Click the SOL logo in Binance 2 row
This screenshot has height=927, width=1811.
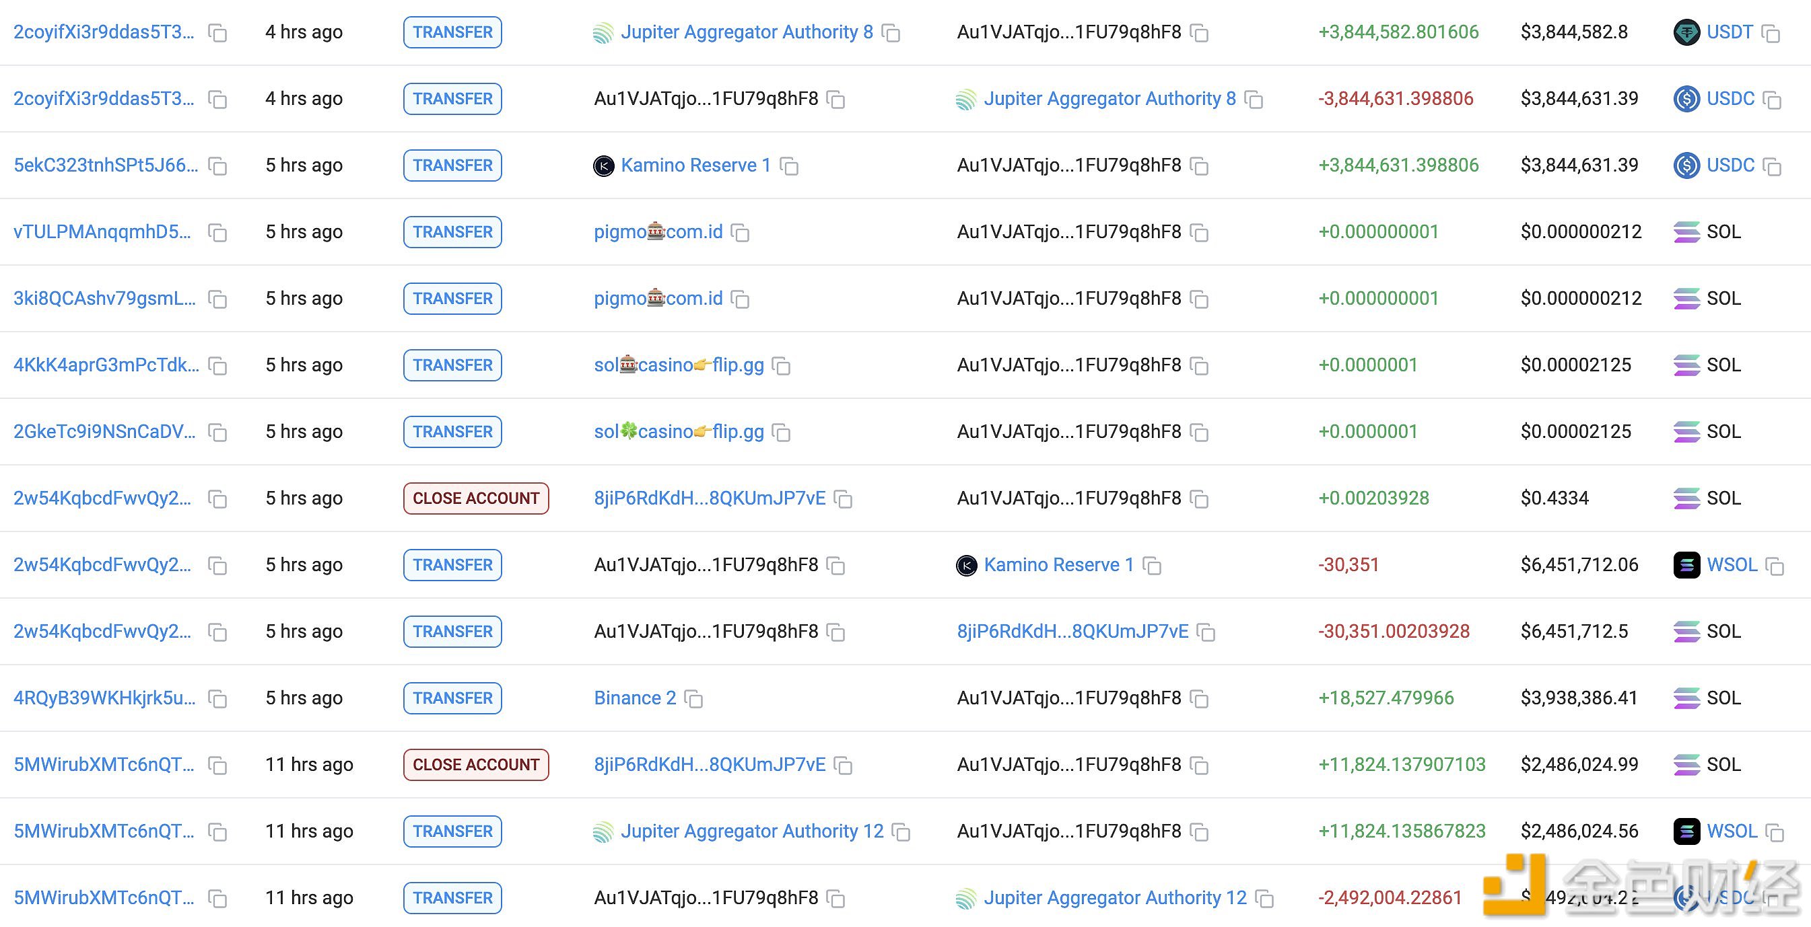[1686, 698]
